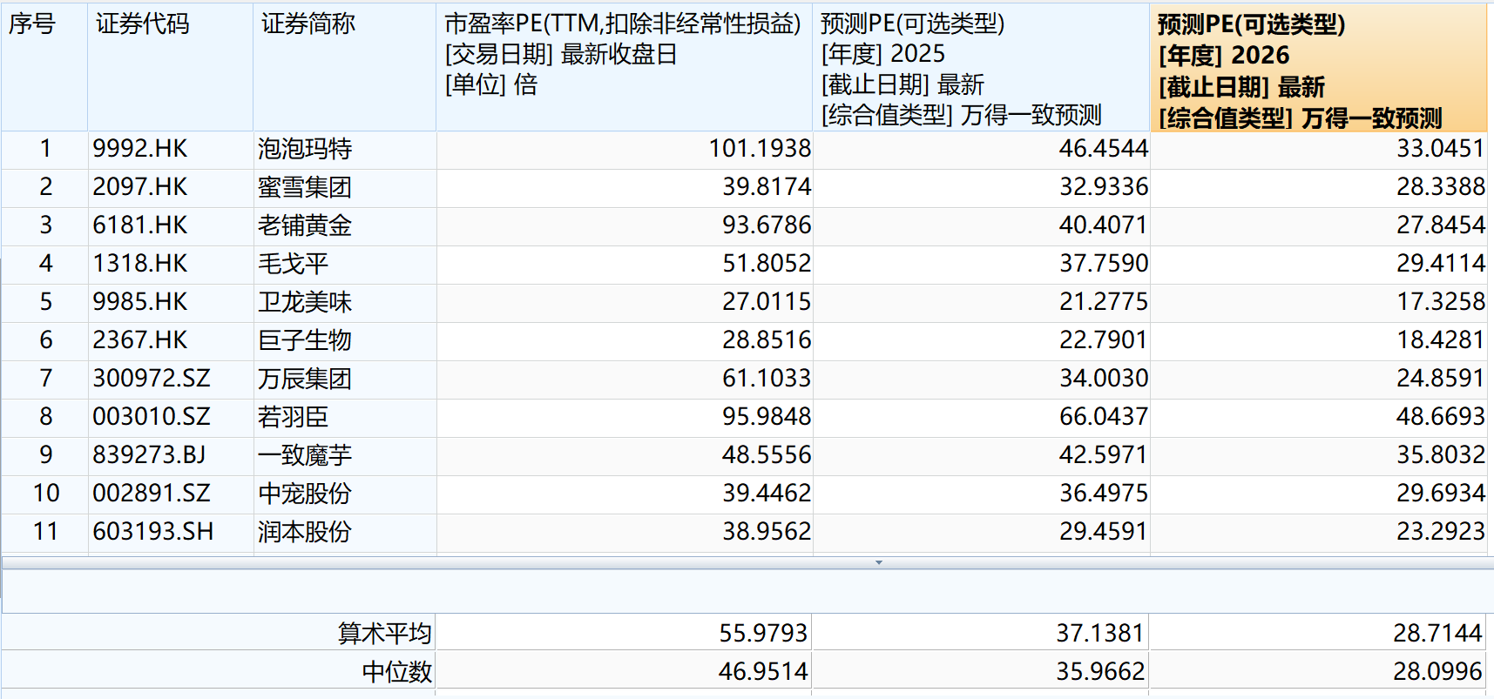Click 若羽臣 name cell
Image resolution: width=1494 pixels, height=699 pixels.
(293, 417)
